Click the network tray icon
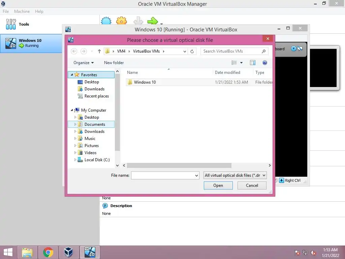Image resolution: width=345 pixels, height=259 pixels. (x=305, y=253)
